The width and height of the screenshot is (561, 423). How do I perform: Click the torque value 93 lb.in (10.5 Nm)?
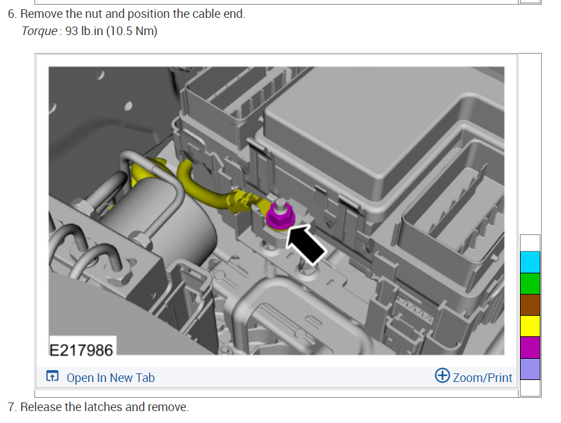click(x=111, y=30)
